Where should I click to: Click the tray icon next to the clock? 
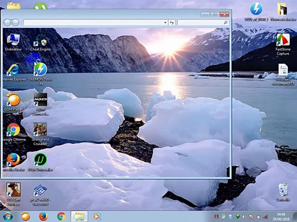pyautogui.click(x=265, y=217)
